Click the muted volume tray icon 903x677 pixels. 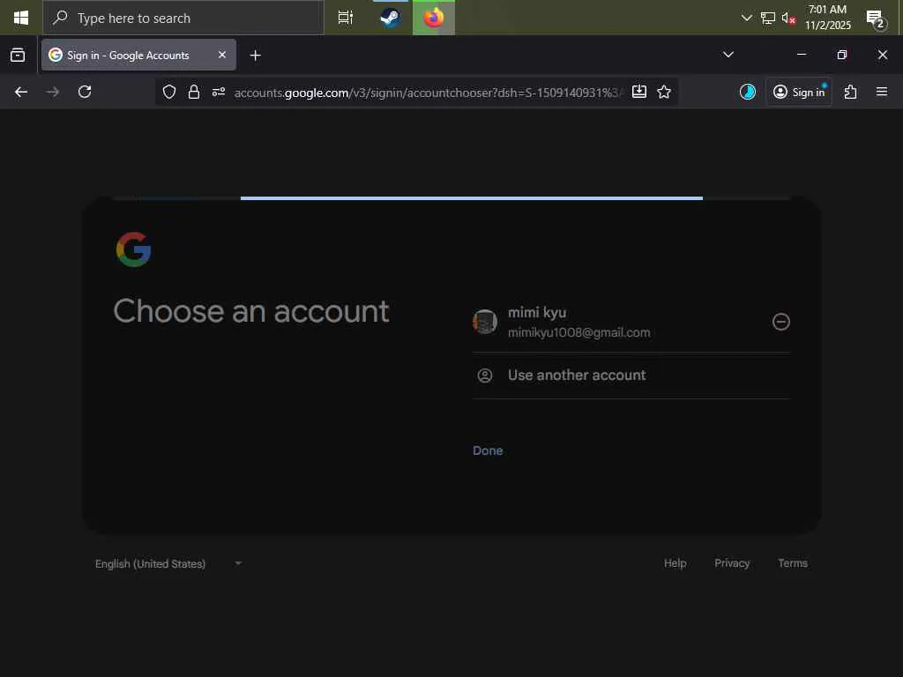[x=788, y=18]
